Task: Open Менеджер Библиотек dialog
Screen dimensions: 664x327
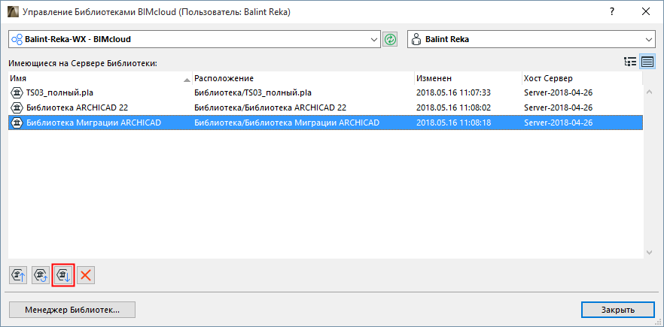Action: [x=72, y=309]
